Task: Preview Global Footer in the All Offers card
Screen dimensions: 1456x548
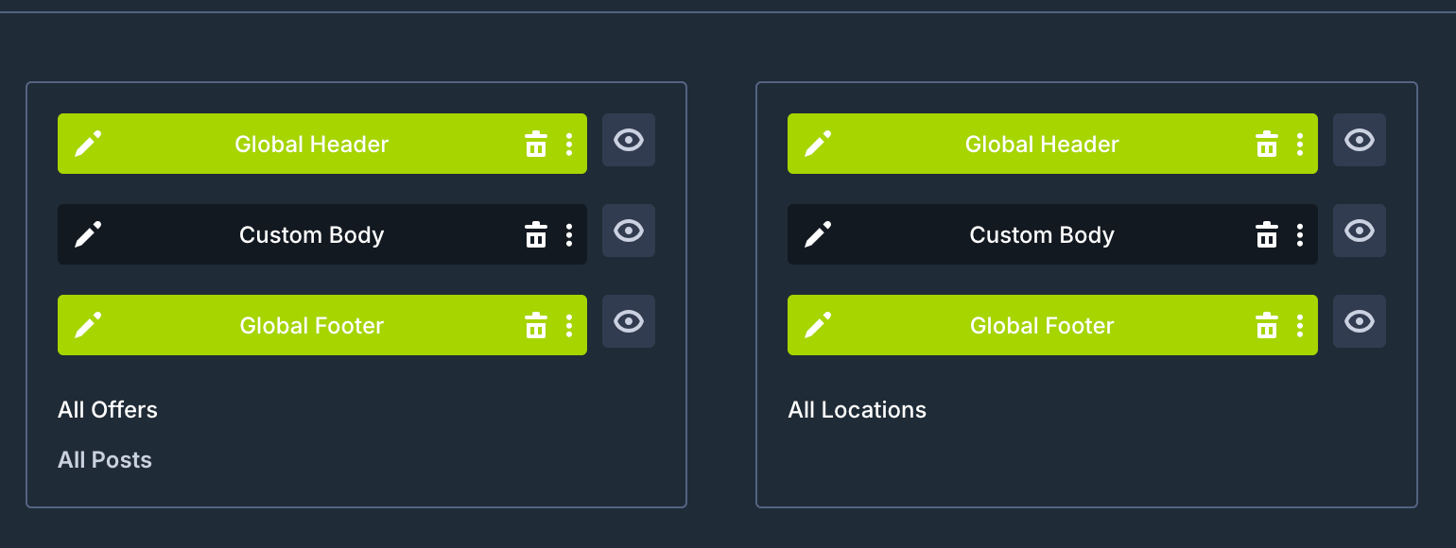Action: click(x=629, y=321)
